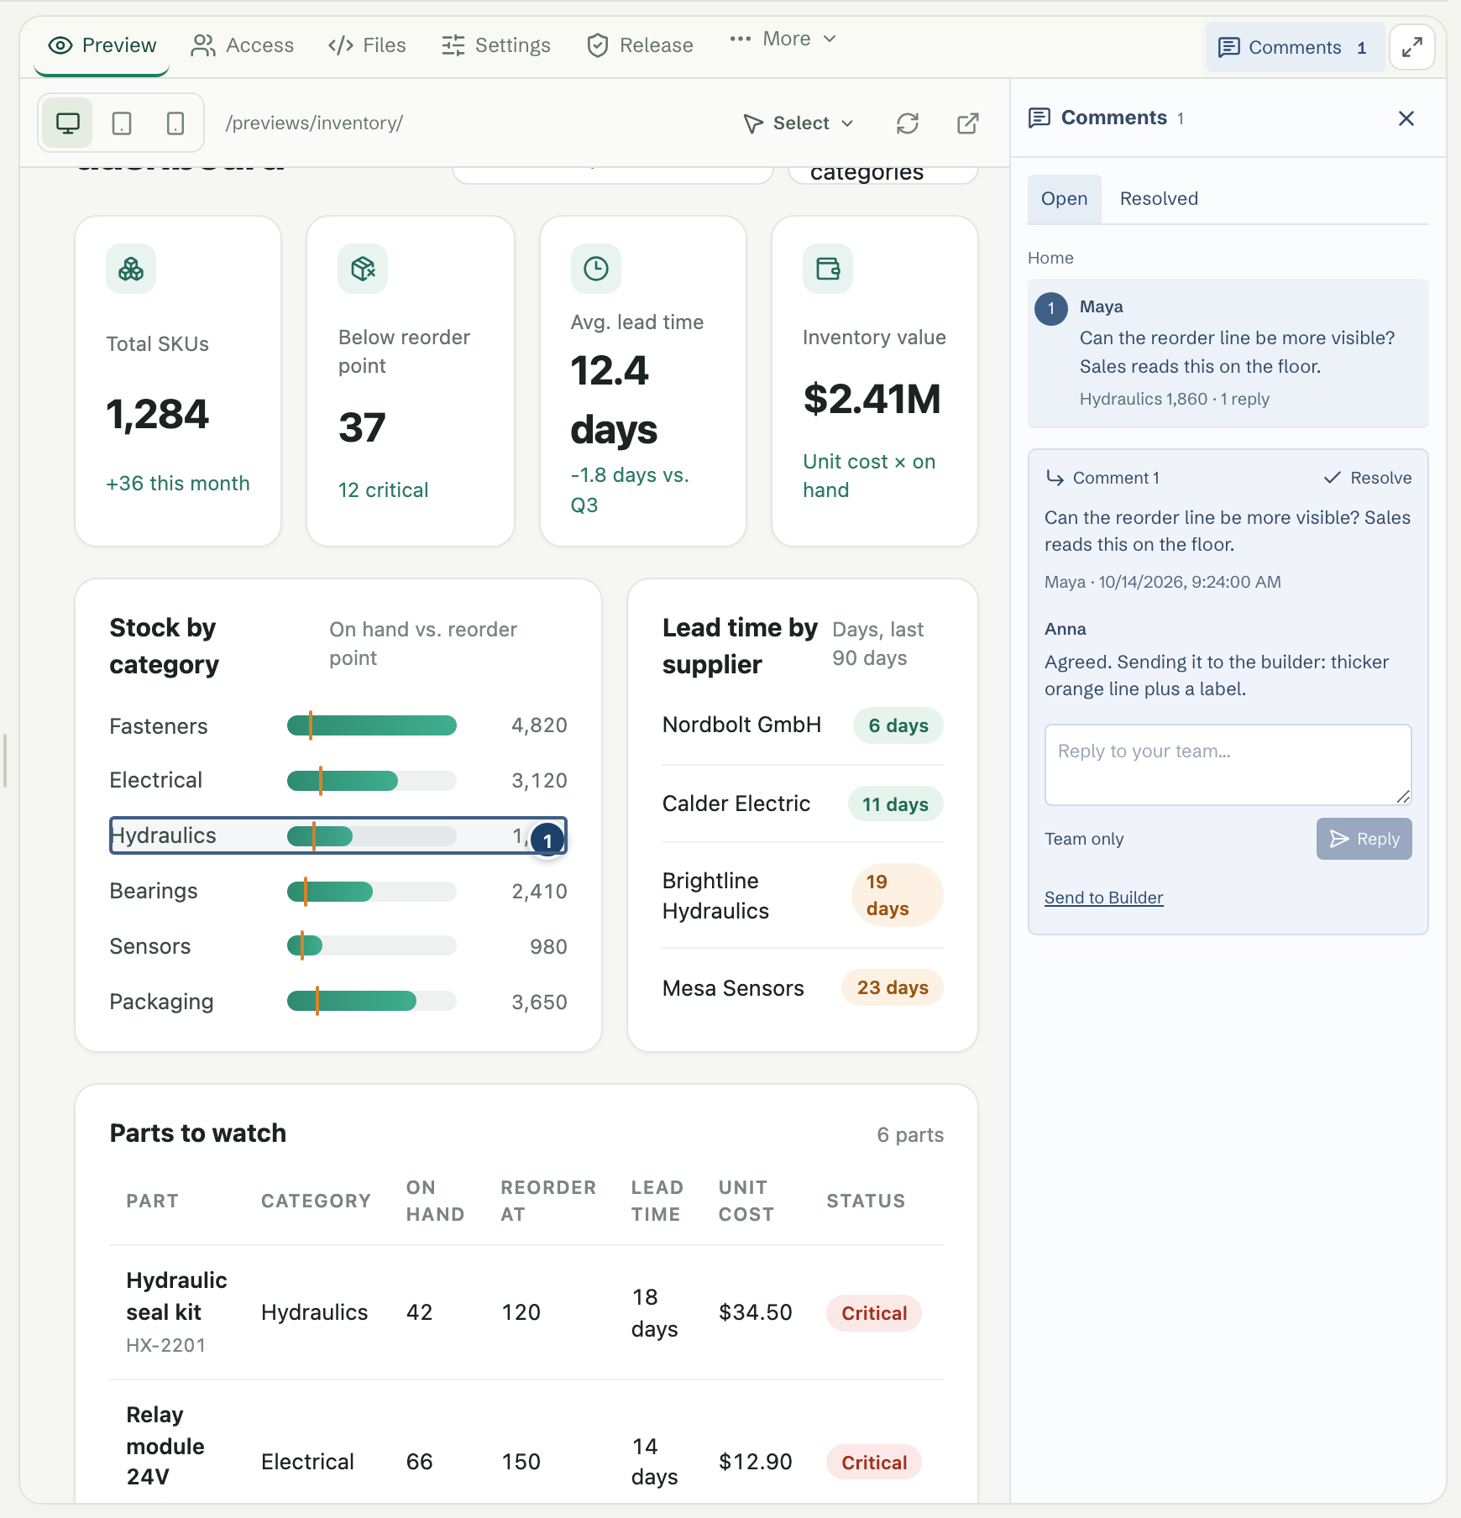Click the Below reorder point box icon
Image resolution: width=1461 pixels, height=1518 pixels.
(363, 269)
